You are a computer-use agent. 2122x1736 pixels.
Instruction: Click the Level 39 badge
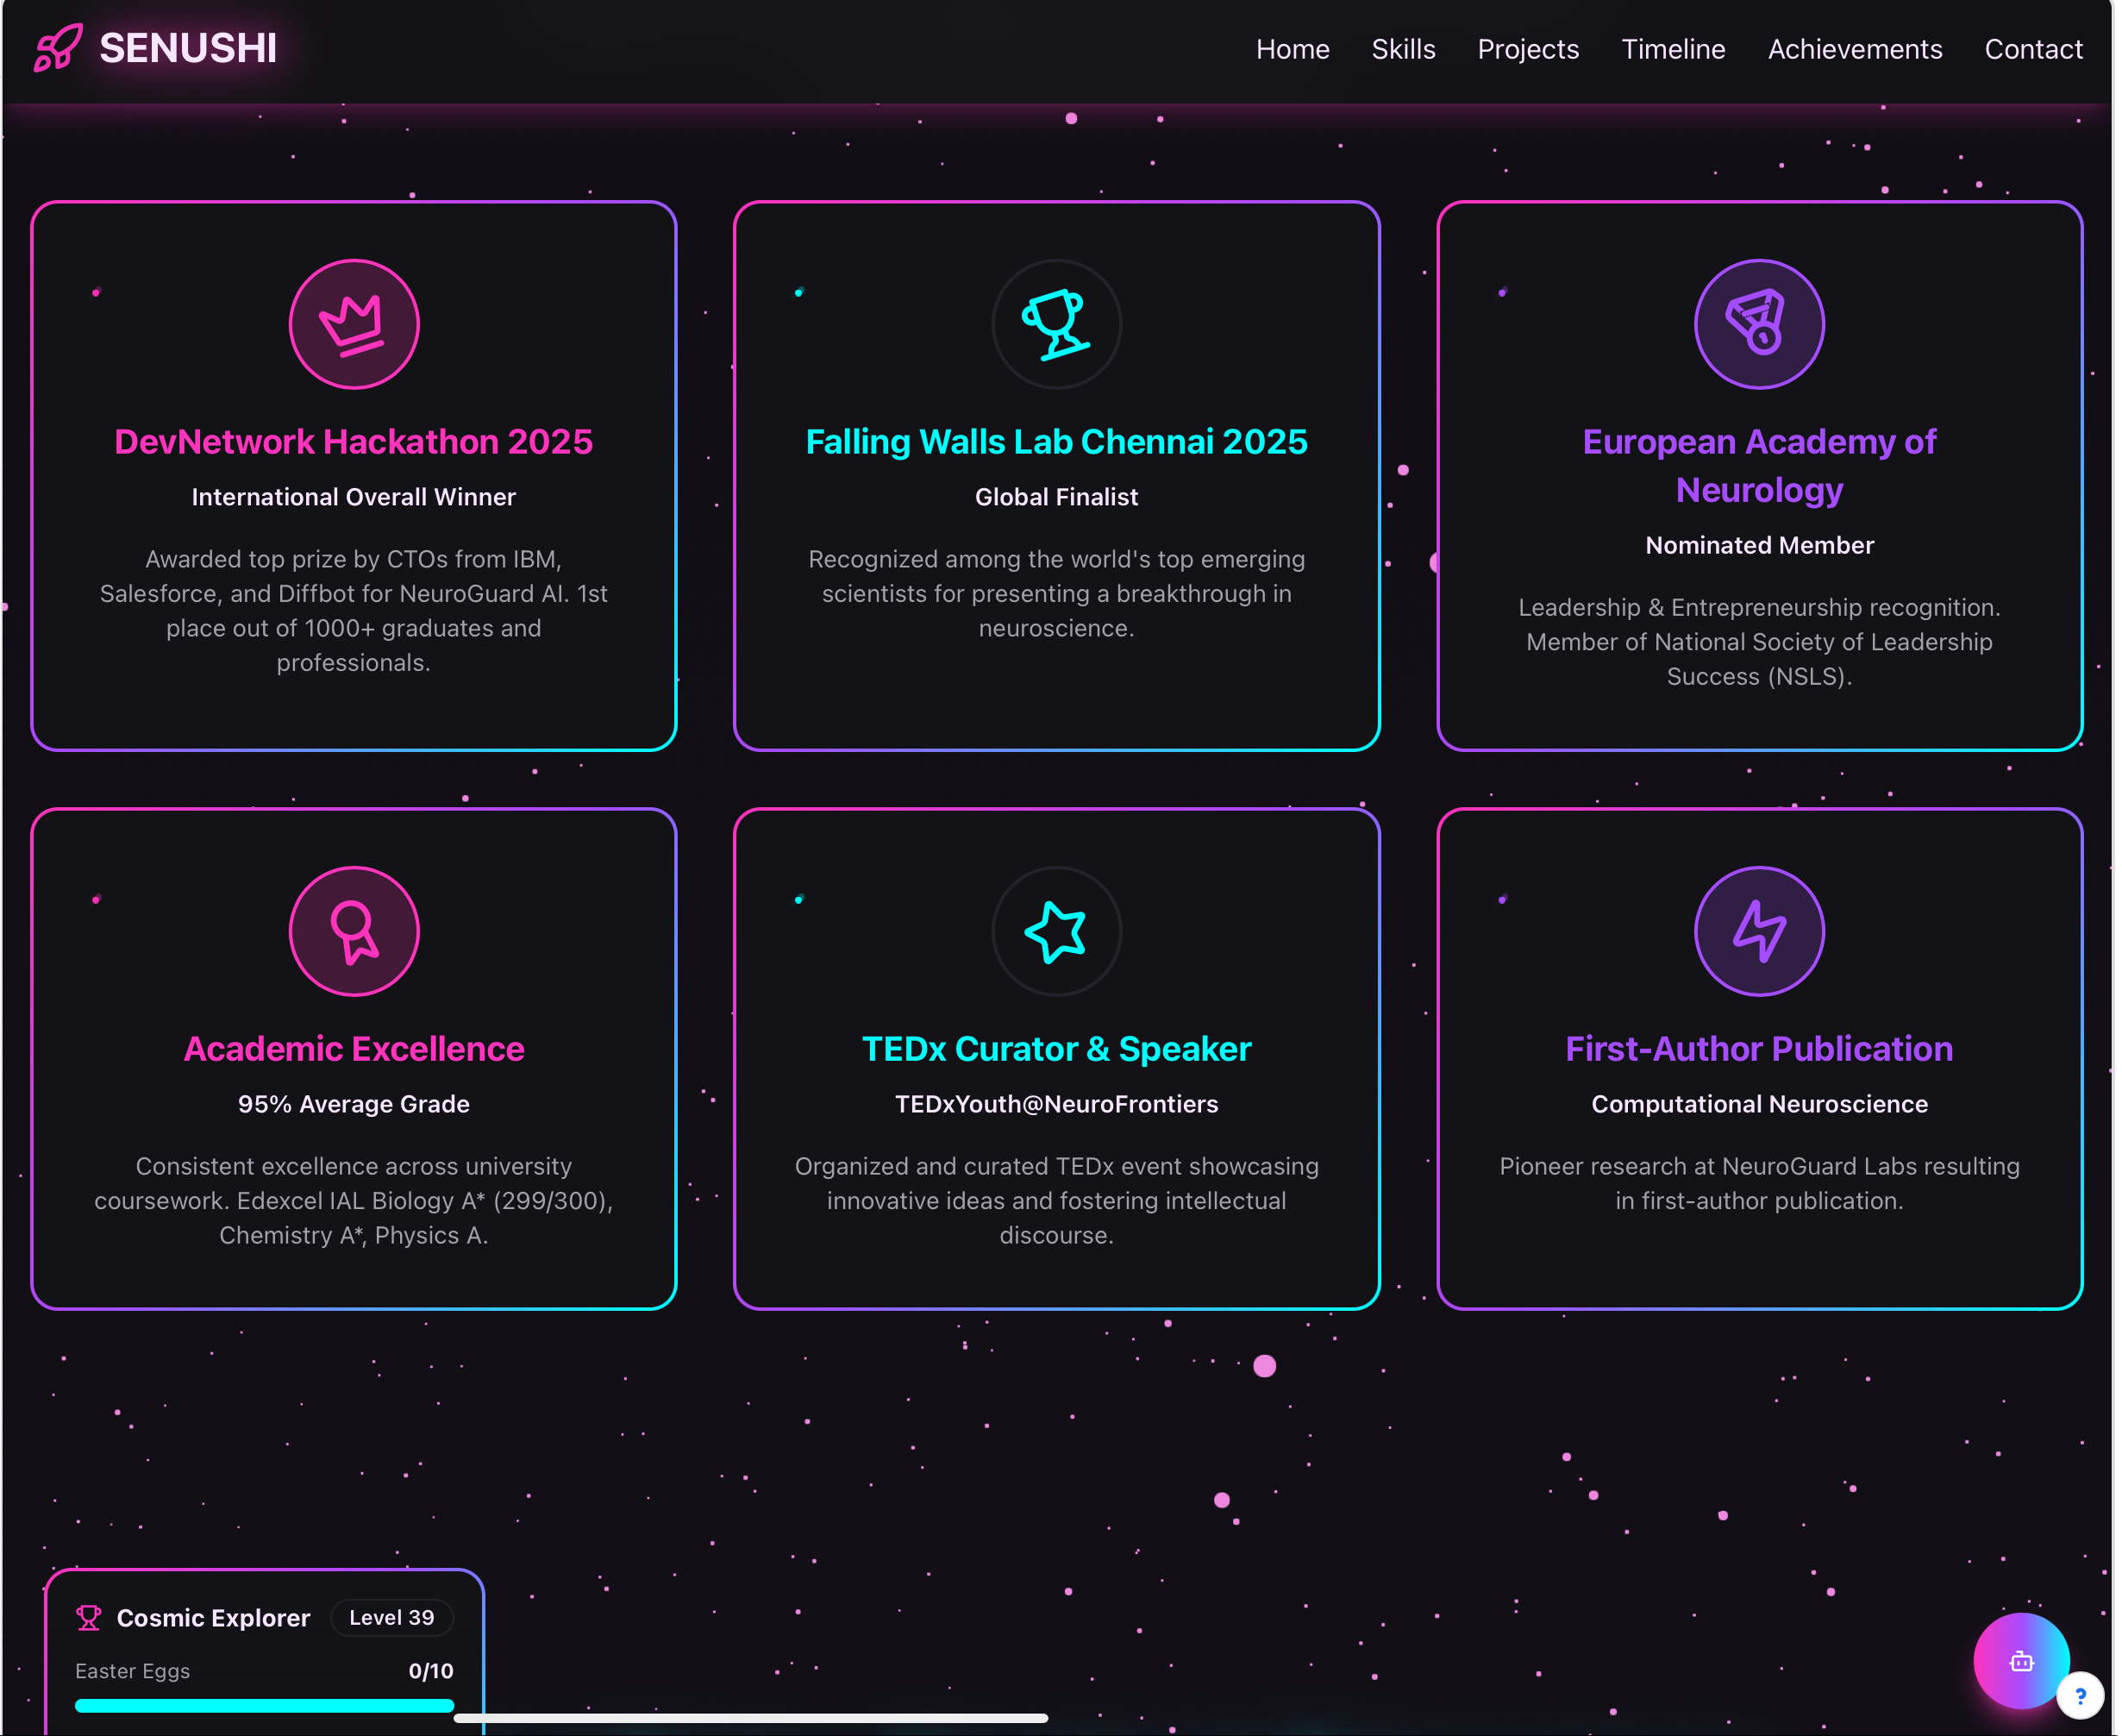392,1618
